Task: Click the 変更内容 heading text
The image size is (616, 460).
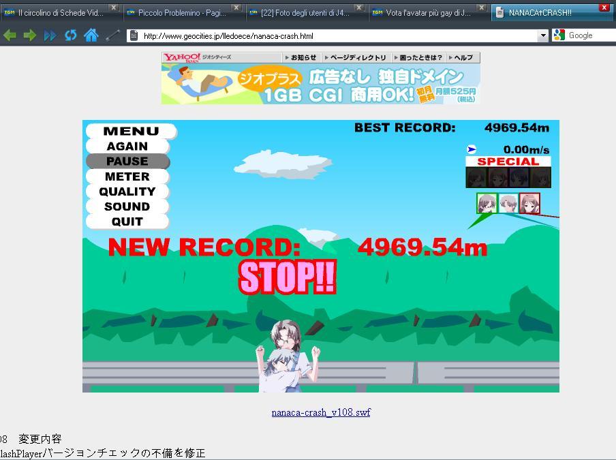Action: click(40, 439)
